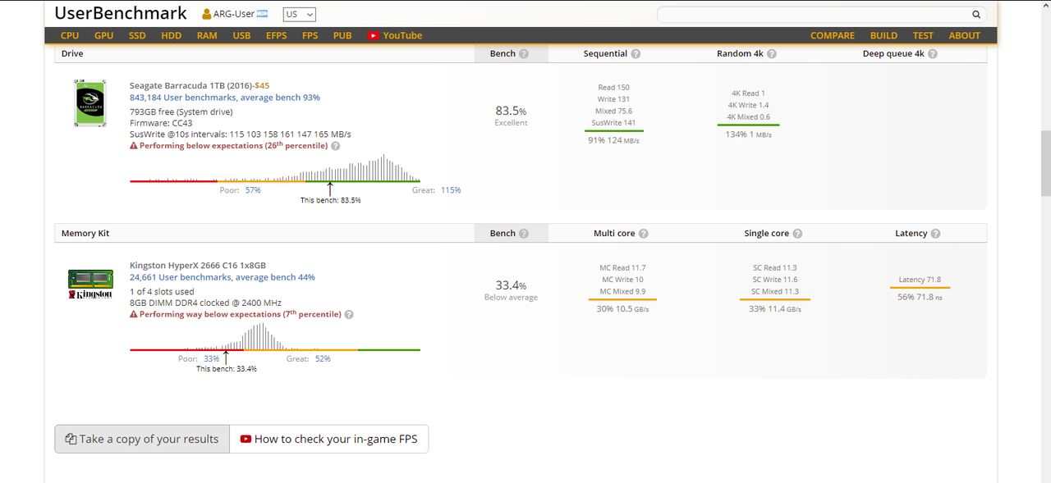Click the memory Poor 33% value
1051x483 pixels.
(x=212, y=359)
